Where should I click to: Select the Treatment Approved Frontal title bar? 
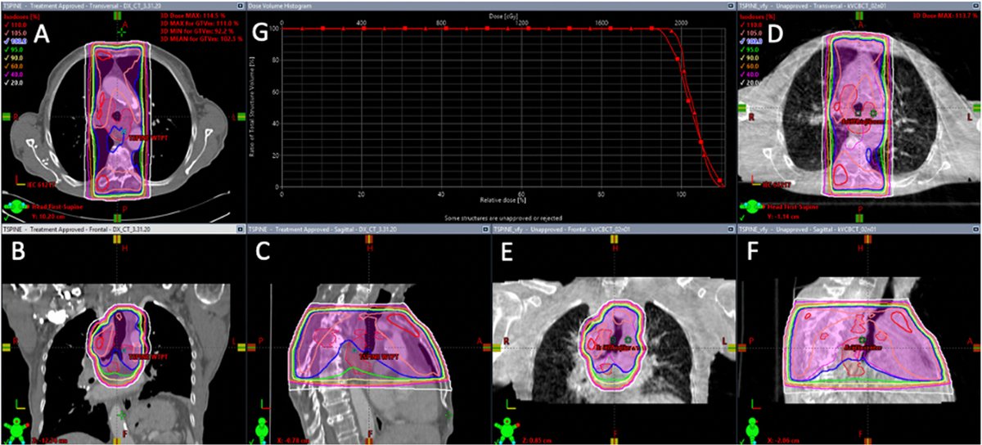point(123,231)
